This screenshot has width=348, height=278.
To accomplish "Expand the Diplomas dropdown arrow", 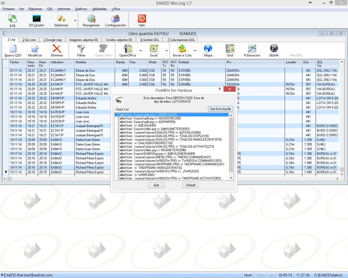I will (x=75, y=21).
